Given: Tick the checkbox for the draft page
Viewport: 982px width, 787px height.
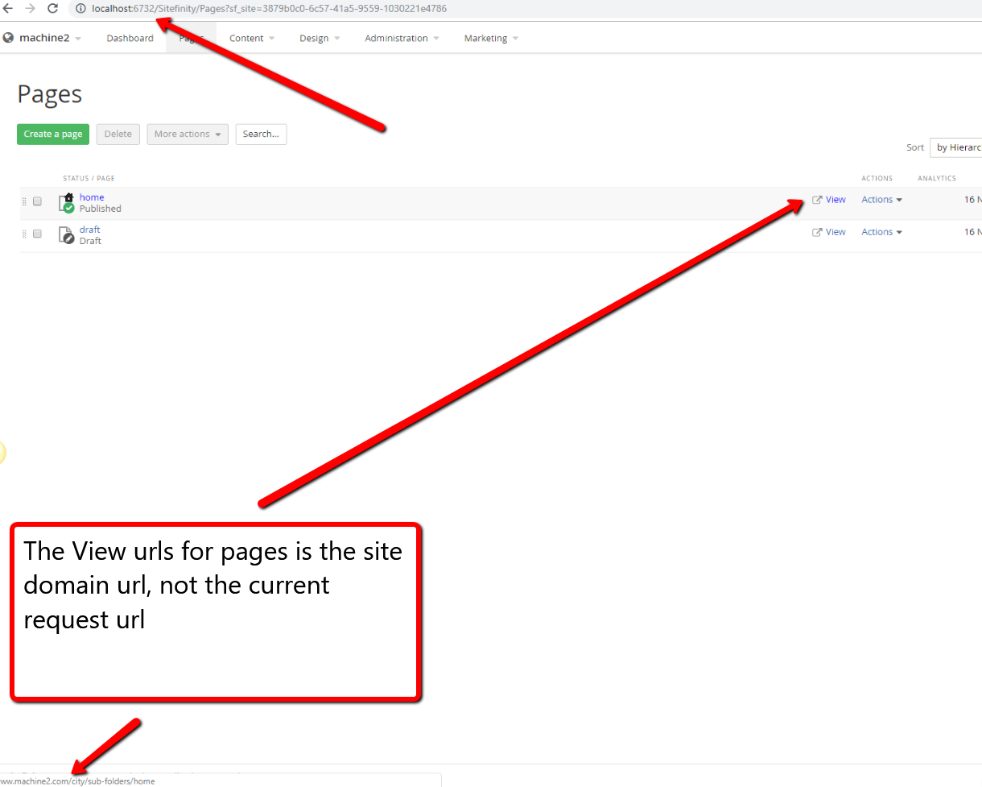Looking at the screenshot, I should coord(37,234).
